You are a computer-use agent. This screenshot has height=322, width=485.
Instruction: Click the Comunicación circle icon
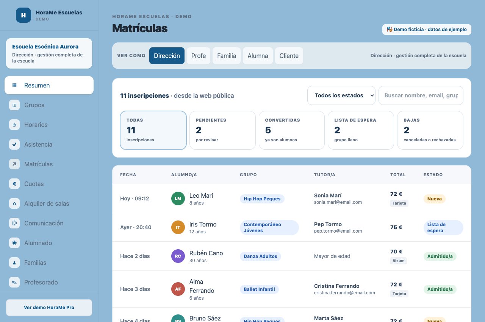tap(14, 223)
